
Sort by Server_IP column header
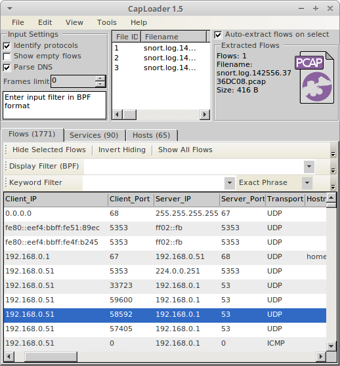[186, 199]
